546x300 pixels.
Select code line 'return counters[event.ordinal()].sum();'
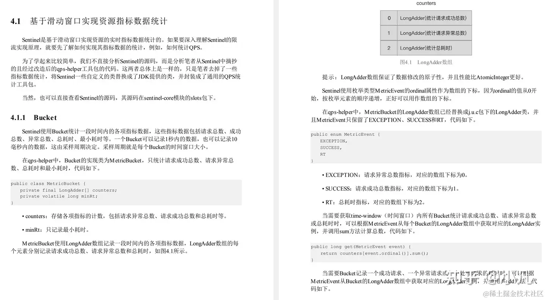tap(374, 253)
